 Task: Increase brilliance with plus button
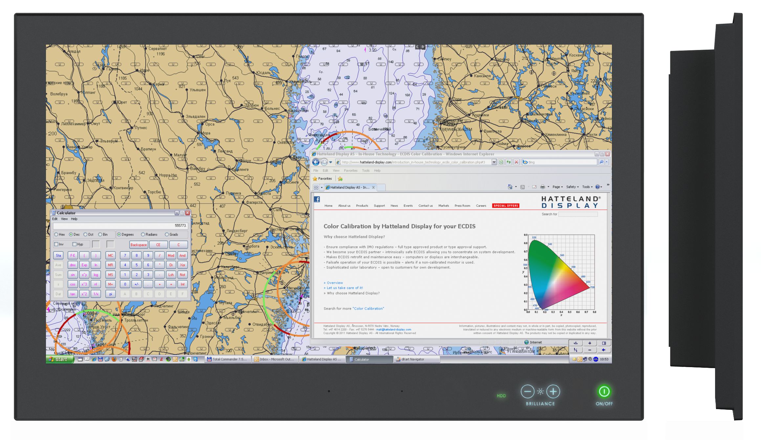click(553, 391)
